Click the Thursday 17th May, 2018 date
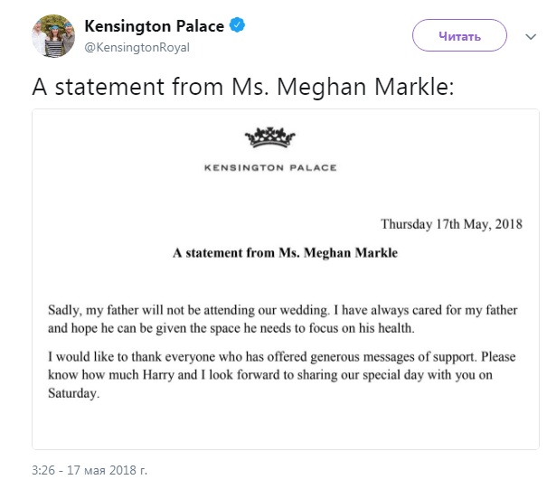This screenshot has height=489, width=547. (450, 224)
